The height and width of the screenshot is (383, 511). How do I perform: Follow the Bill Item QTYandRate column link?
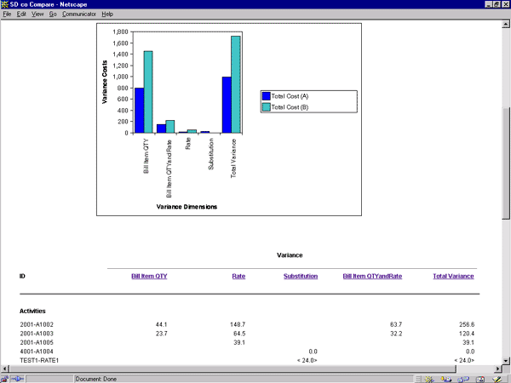372,276
